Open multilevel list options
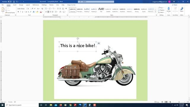 pos(53,9)
